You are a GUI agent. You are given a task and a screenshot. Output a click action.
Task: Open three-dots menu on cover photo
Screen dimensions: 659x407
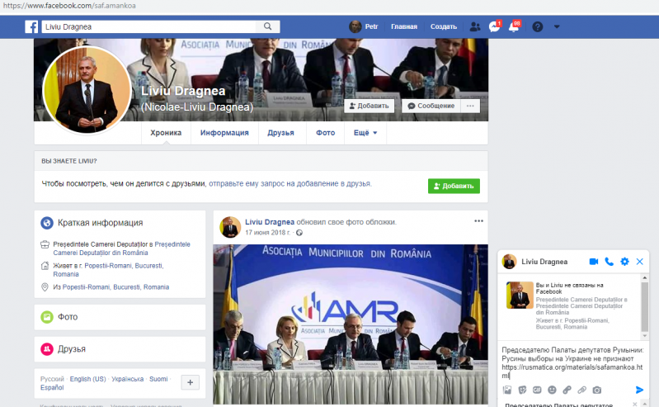(x=470, y=106)
